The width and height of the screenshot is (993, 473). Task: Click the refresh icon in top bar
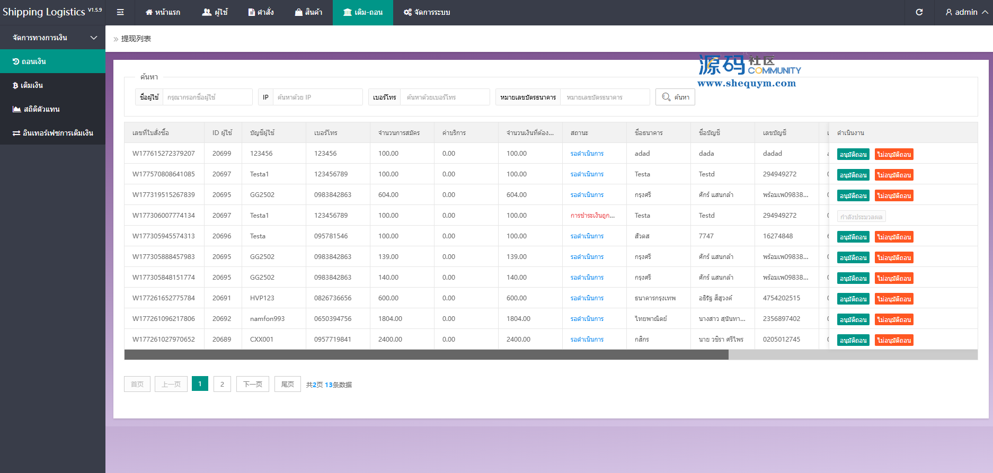919,12
